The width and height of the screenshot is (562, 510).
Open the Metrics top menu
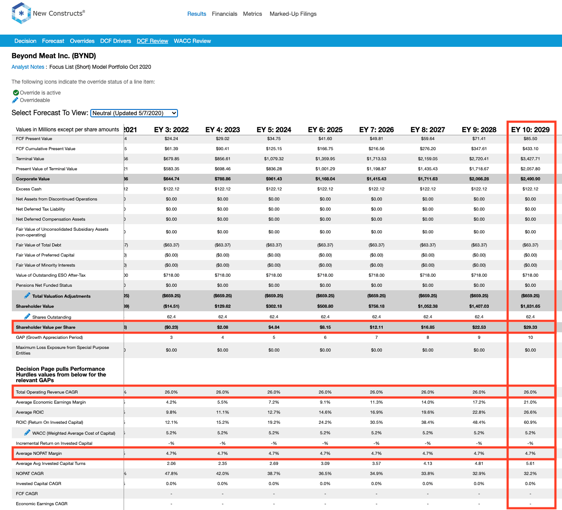point(253,14)
